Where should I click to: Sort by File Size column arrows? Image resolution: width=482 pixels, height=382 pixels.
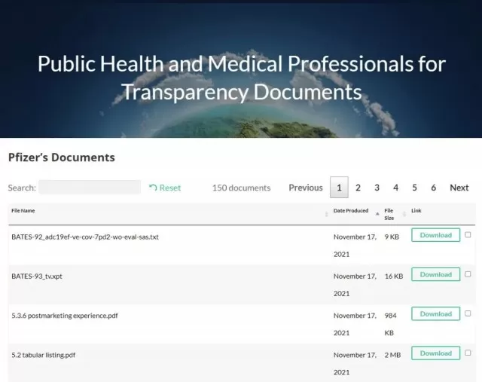tap(404, 214)
